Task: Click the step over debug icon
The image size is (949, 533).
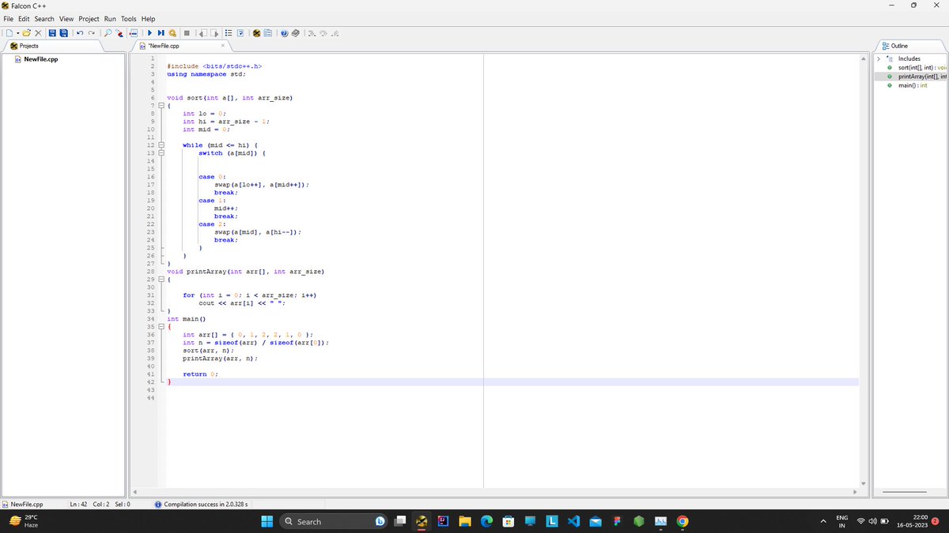Action: (323, 33)
